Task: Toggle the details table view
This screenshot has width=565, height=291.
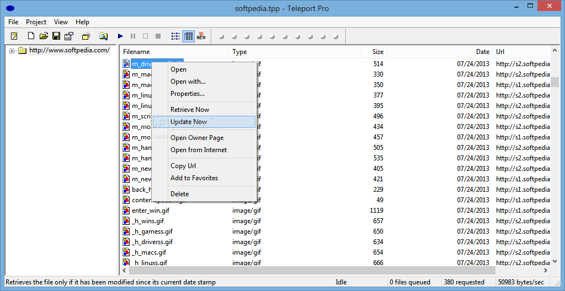Action: (x=189, y=36)
